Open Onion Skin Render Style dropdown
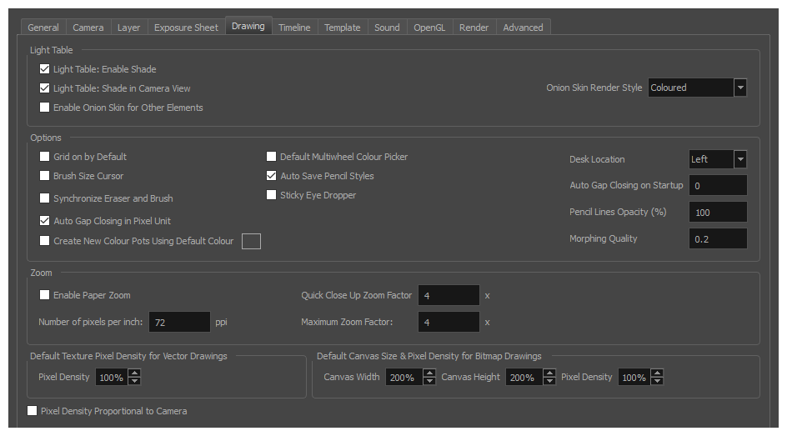Screen dimensions: 787x436 point(739,88)
